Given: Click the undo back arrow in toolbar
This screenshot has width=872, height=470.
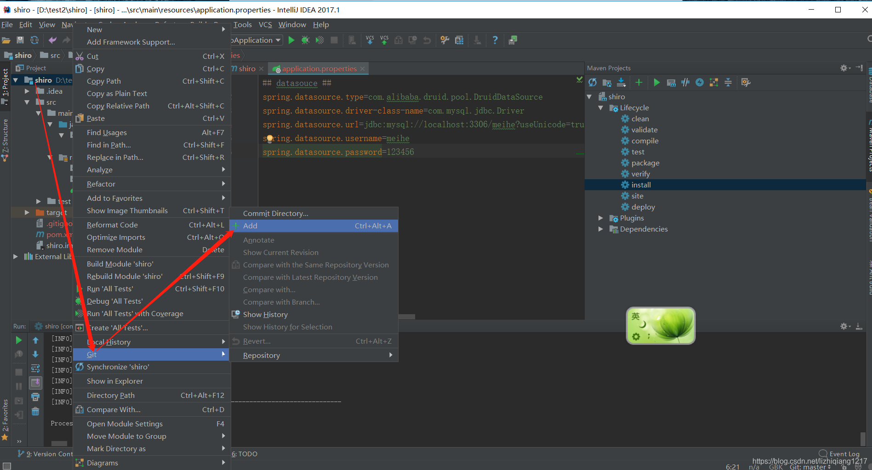Looking at the screenshot, I should point(52,40).
